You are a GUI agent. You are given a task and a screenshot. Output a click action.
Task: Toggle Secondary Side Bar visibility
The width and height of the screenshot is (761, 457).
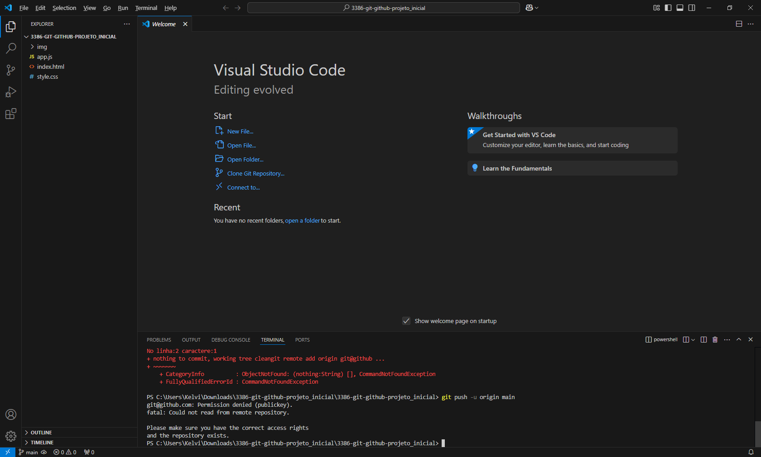click(692, 8)
